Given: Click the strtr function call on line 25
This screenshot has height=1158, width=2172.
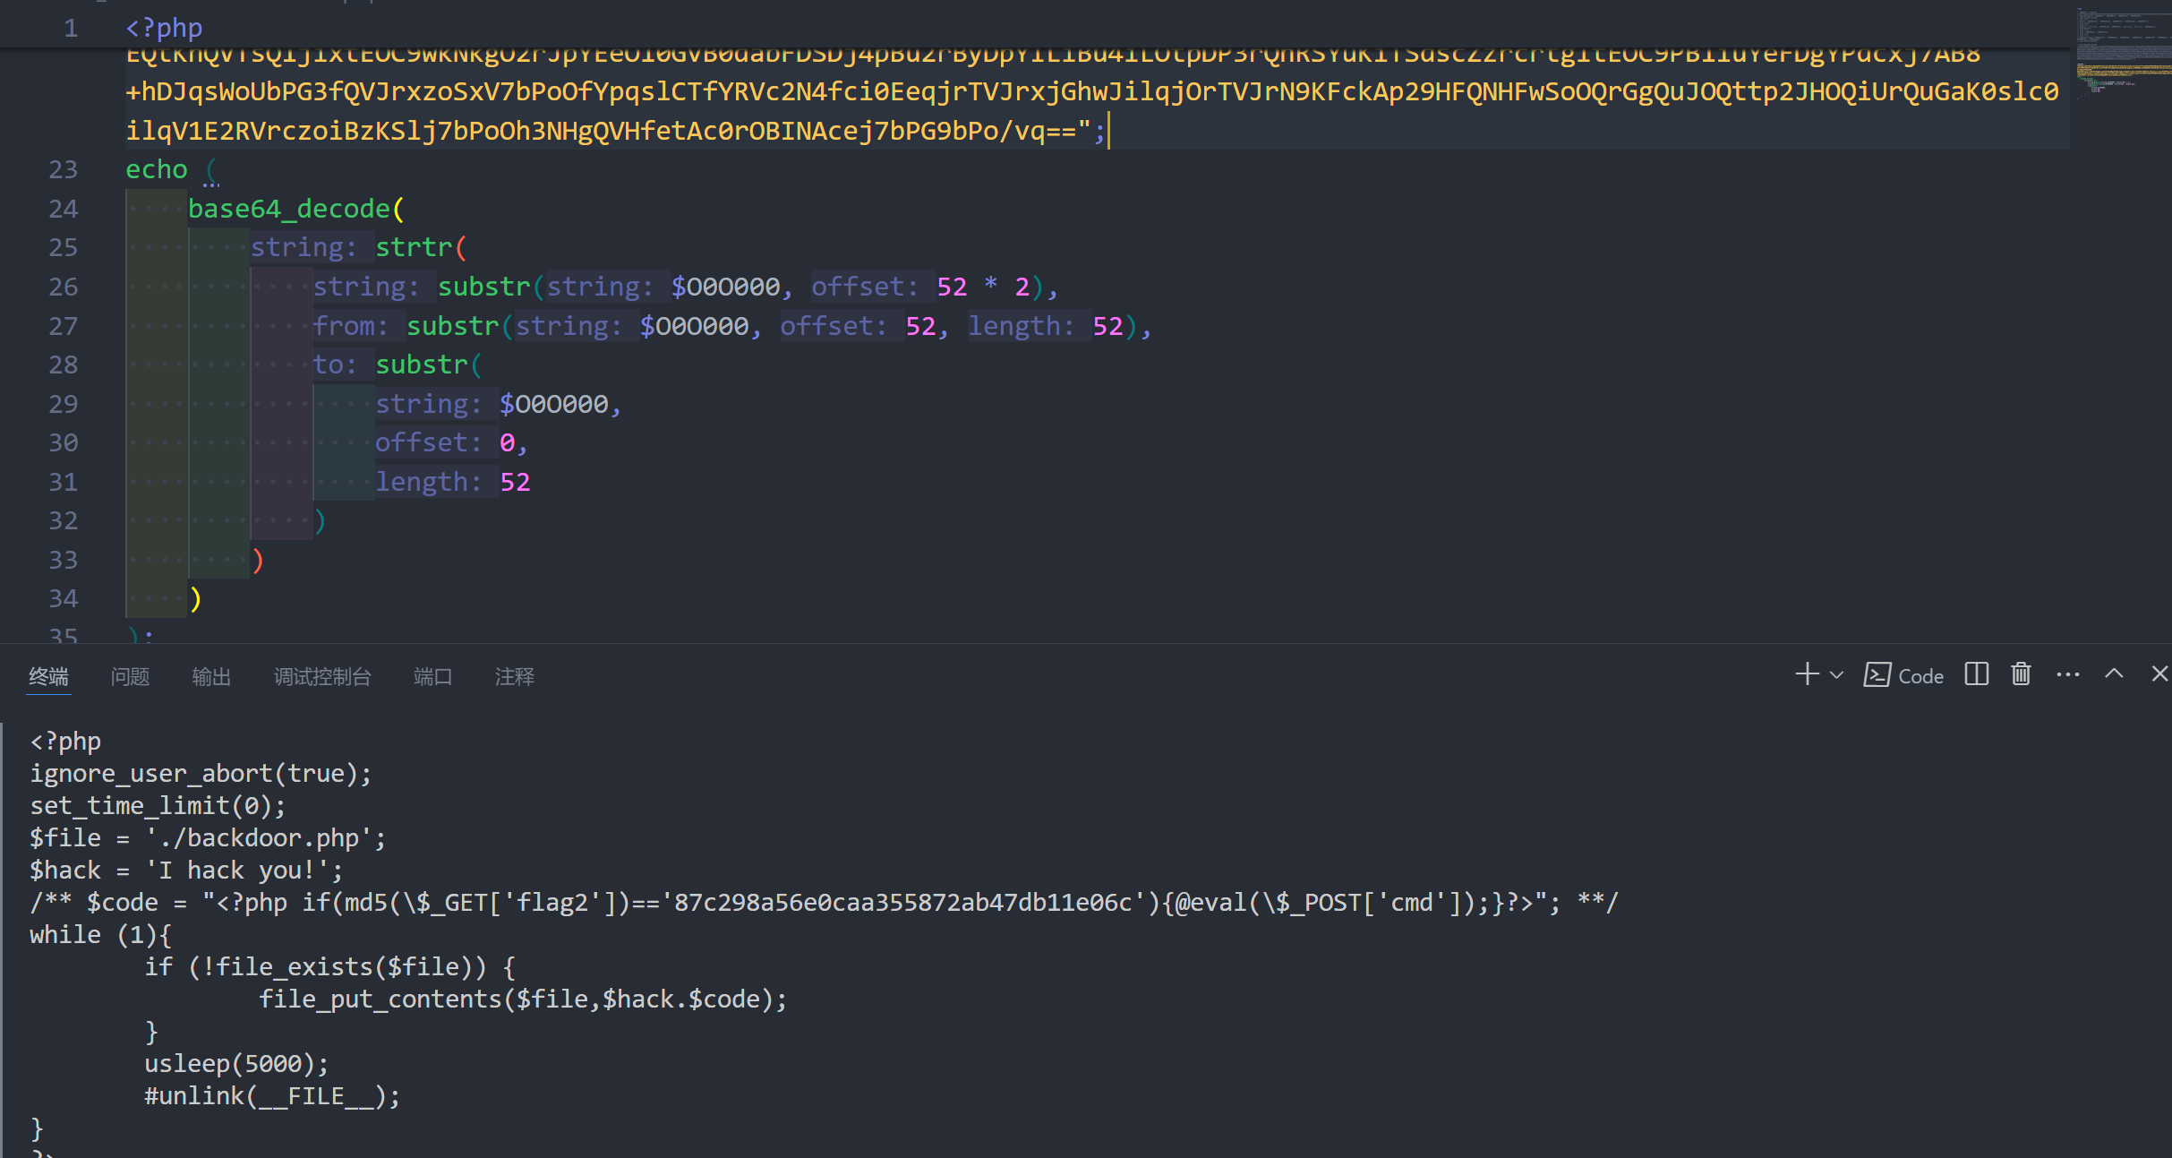Looking at the screenshot, I should click(414, 247).
